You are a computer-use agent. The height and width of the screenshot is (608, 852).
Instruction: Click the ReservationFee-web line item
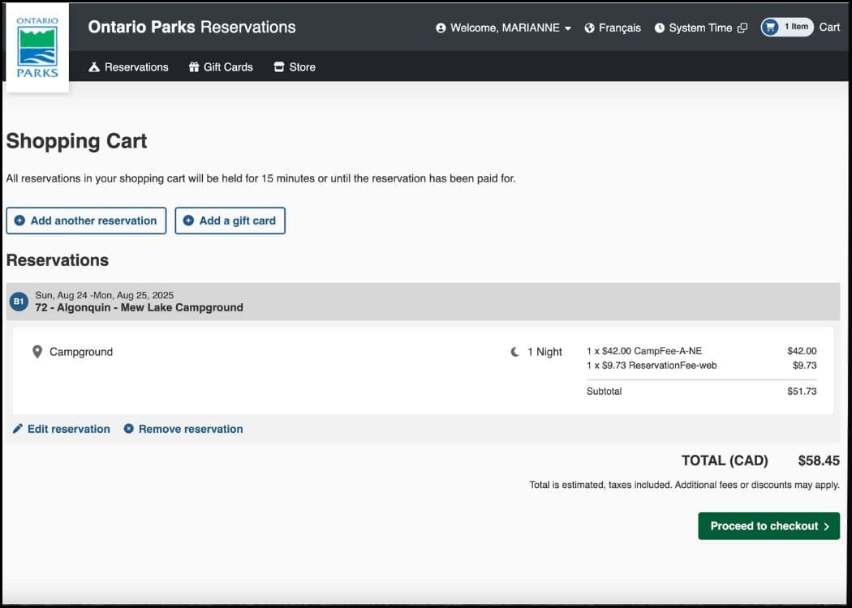(x=652, y=366)
